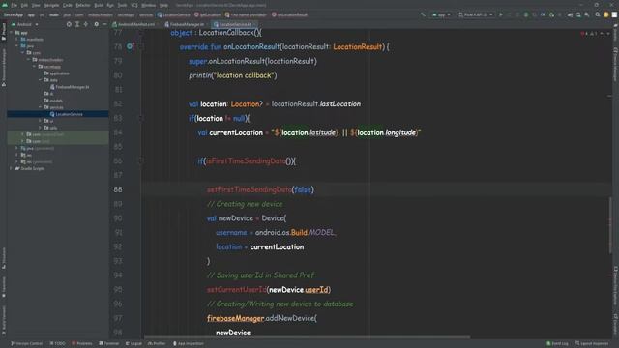
Task: Open the Pixel device selector dropdown
Action: tap(476, 15)
